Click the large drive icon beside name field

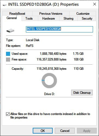[x=10, y=31]
